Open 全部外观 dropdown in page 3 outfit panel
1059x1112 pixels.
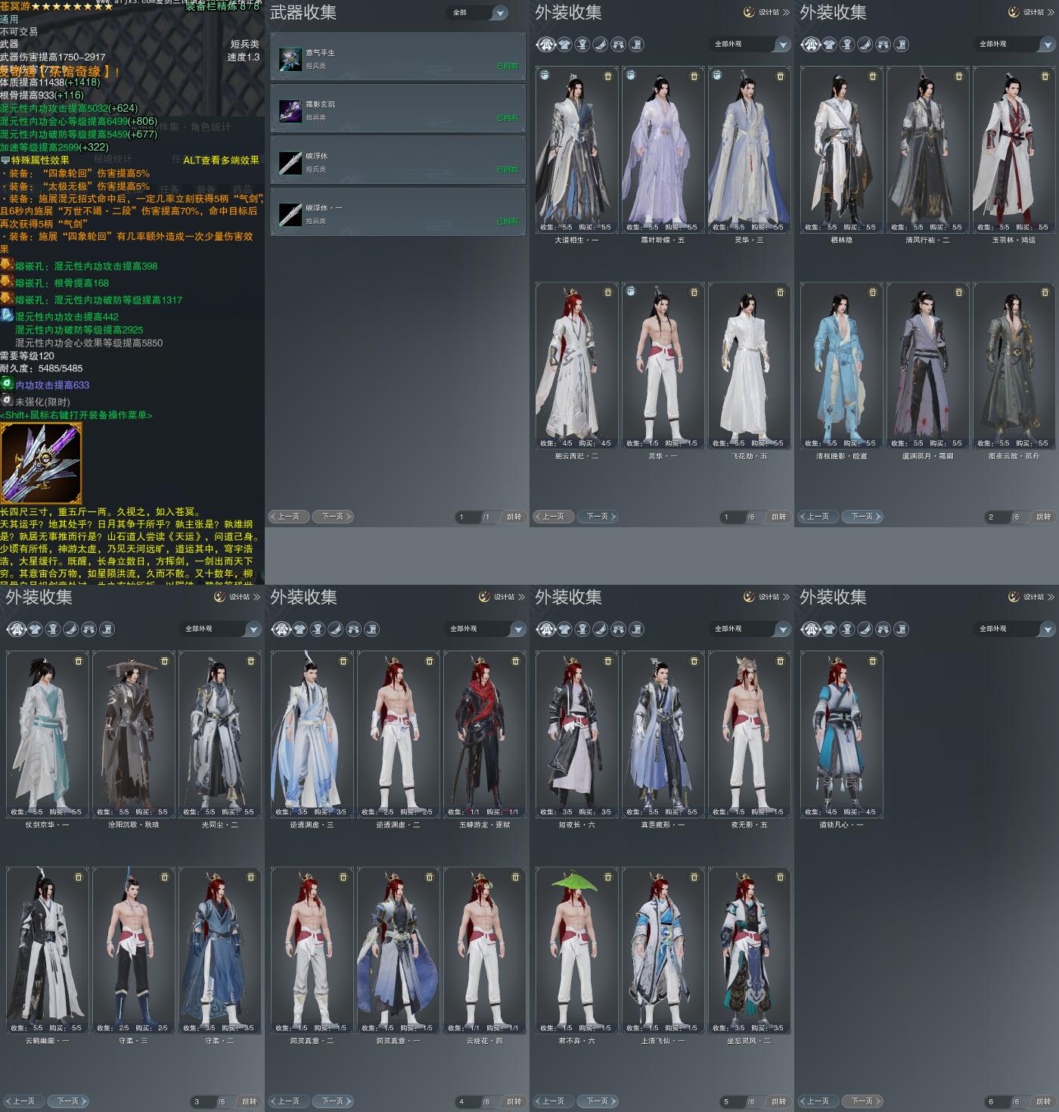[x=221, y=629]
